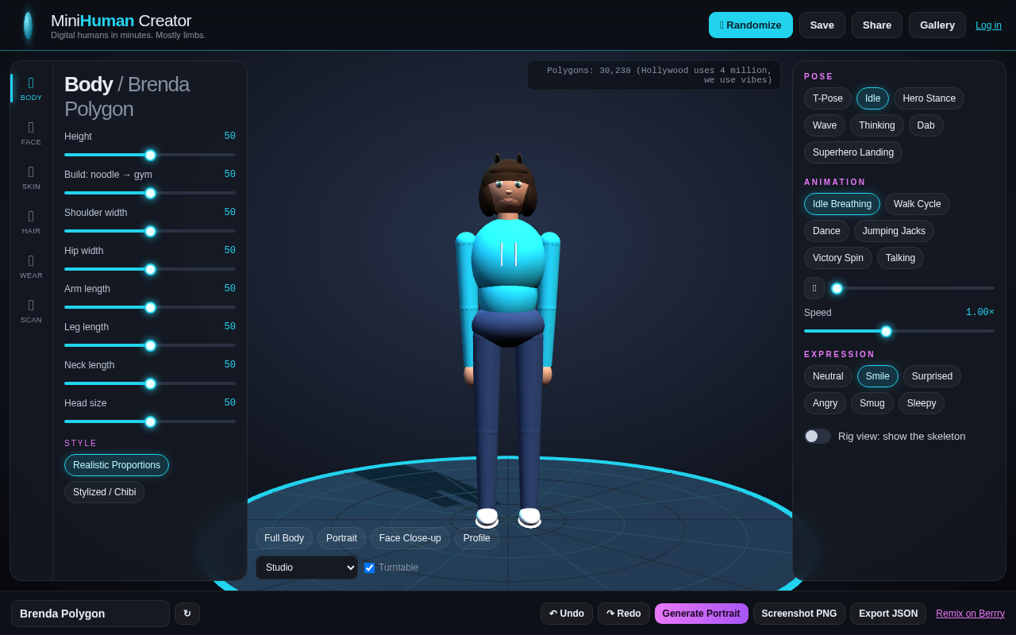Click the Head size slider handle
This screenshot has height=635, width=1016.
point(150,421)
